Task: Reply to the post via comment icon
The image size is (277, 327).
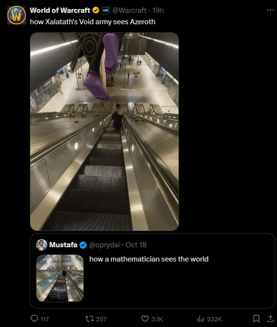Action: click(35, 318)
